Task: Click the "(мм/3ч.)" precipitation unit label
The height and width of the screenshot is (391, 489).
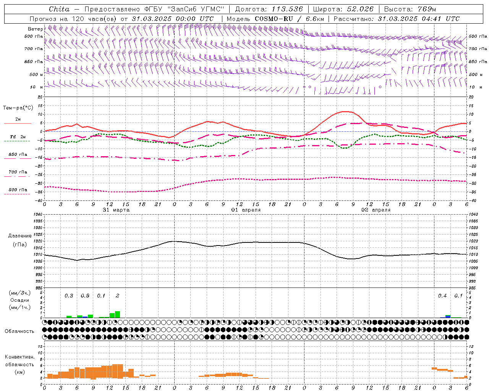Action: 19,293
